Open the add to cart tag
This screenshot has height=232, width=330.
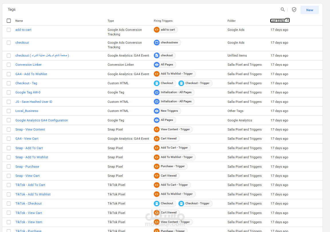tap(23, 30)
